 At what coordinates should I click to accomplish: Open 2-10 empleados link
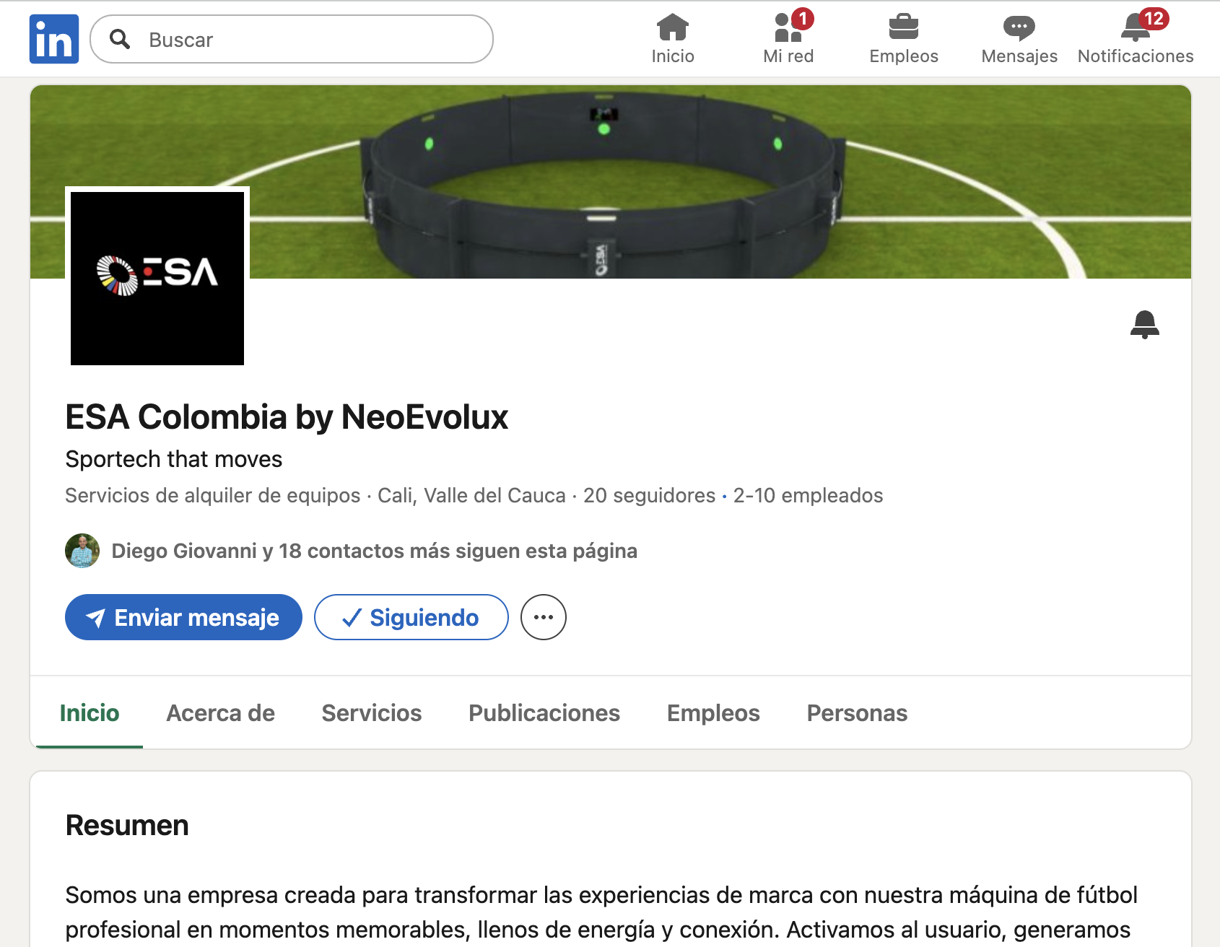point(808,495)
